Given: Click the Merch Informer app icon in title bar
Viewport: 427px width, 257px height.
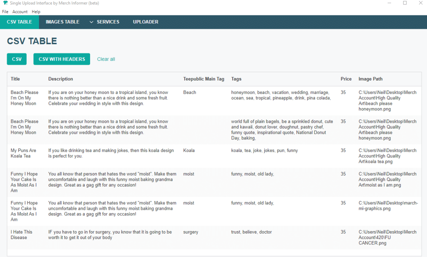Looking at the screenshot, I should click(x=5, y=3).
